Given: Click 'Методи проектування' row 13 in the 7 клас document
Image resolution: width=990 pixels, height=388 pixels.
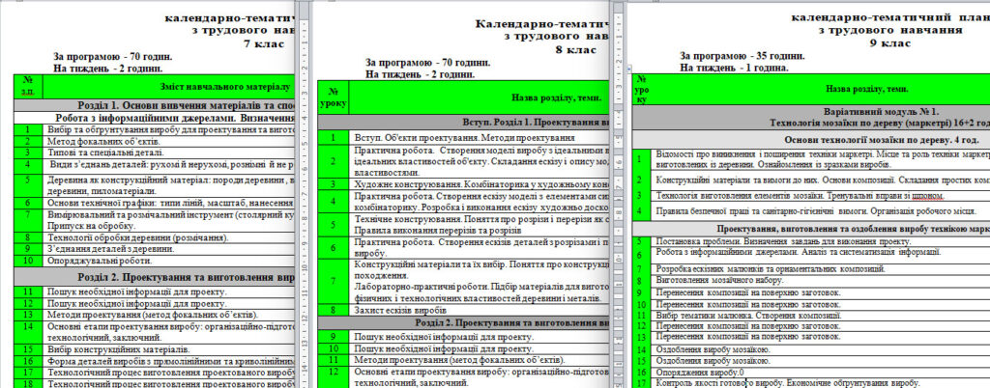Looking at the screenshot, I should coord(155,315).
